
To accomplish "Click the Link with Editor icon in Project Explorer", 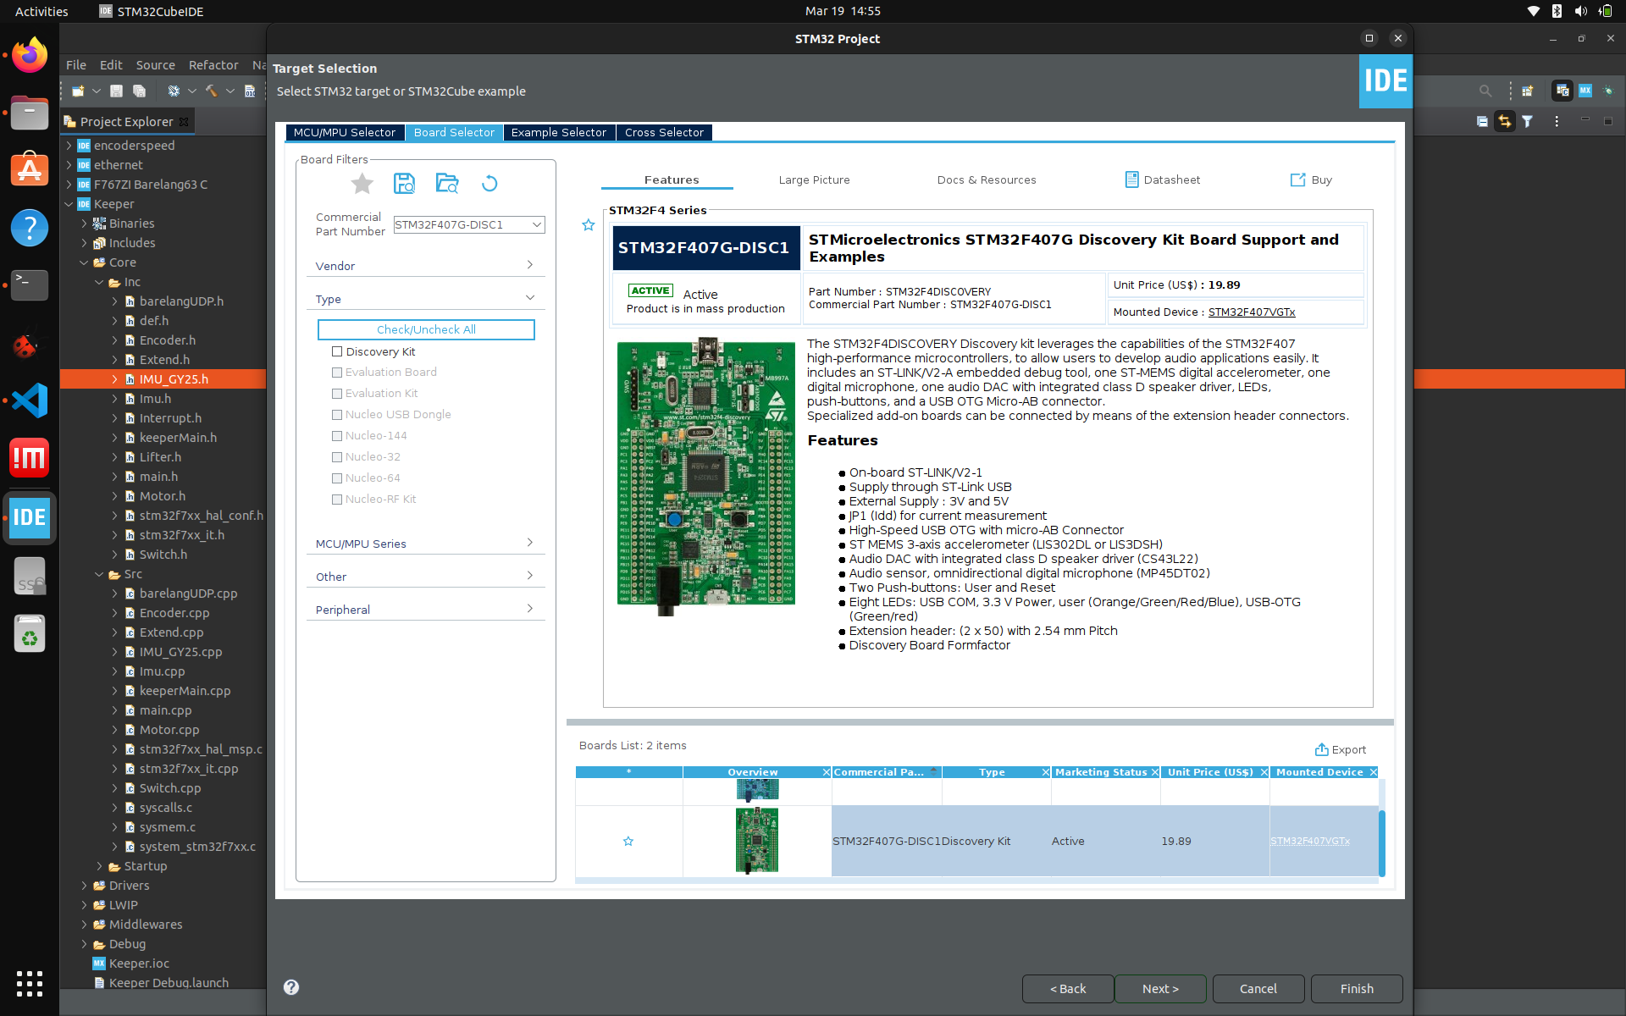I will click(x=1505, y=121).
